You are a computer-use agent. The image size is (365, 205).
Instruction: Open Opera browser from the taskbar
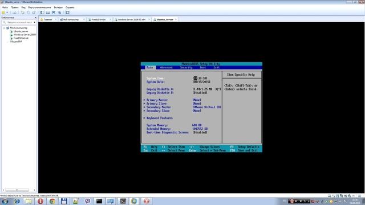click(40, 201)
